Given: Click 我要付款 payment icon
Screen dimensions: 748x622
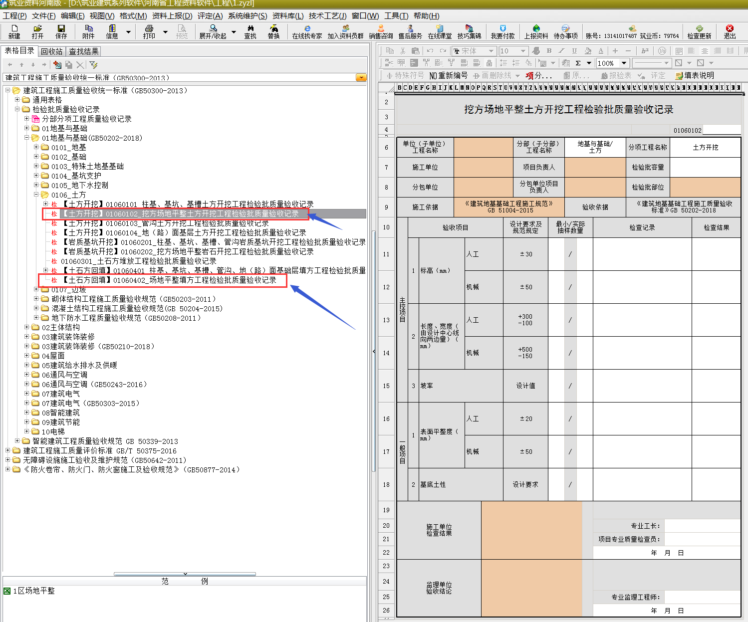Looking at the screenshot, I should [x=502, y=32].
